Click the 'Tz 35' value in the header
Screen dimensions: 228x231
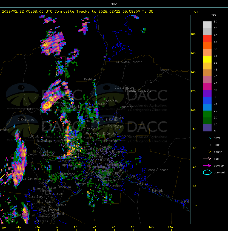[148, 12]
